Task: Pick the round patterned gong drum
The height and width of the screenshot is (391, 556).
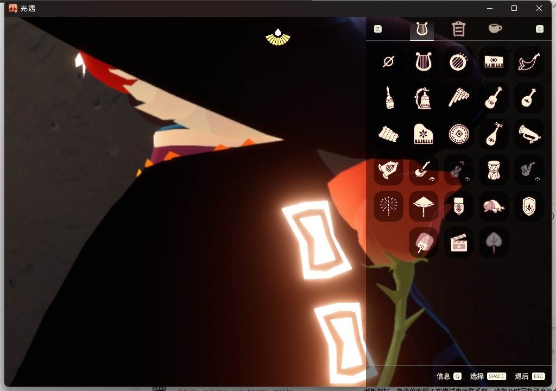Action: click(x=458, y=134)
